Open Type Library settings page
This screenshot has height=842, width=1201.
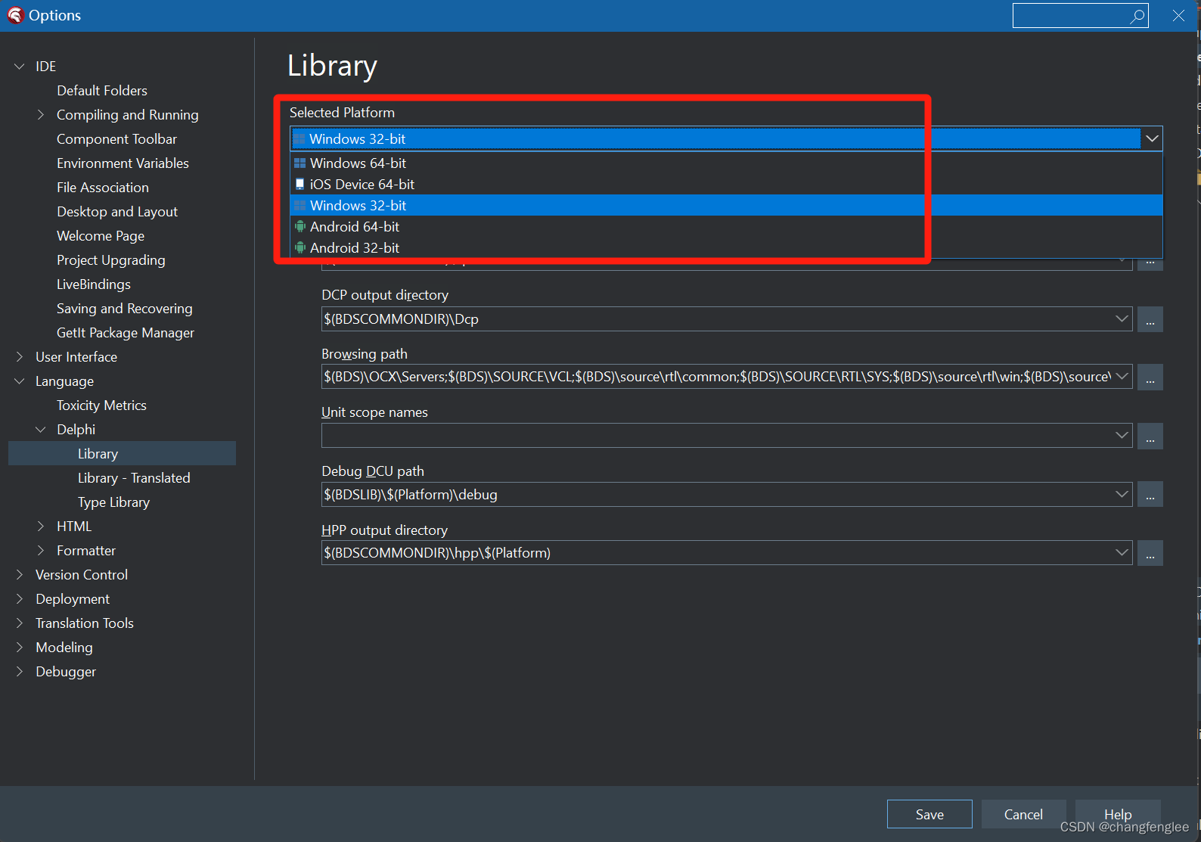[x=113, y=502]
